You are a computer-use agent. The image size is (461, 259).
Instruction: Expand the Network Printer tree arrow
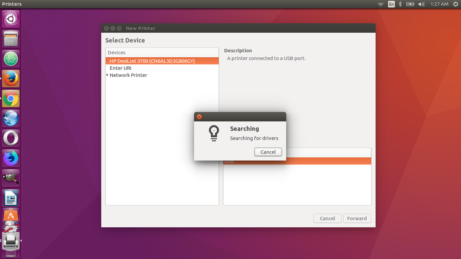(107, 75)
